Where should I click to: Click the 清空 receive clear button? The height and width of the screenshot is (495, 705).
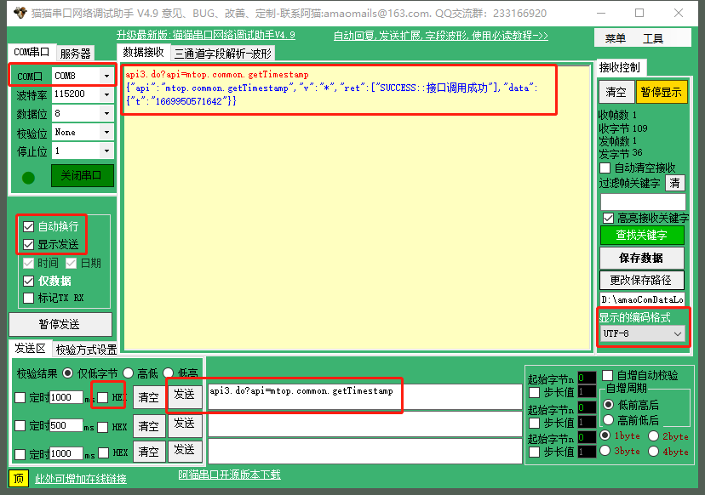tap(616, 92)
